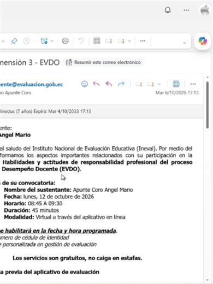Click the first toolbar message-flag icon

[109, 41]
